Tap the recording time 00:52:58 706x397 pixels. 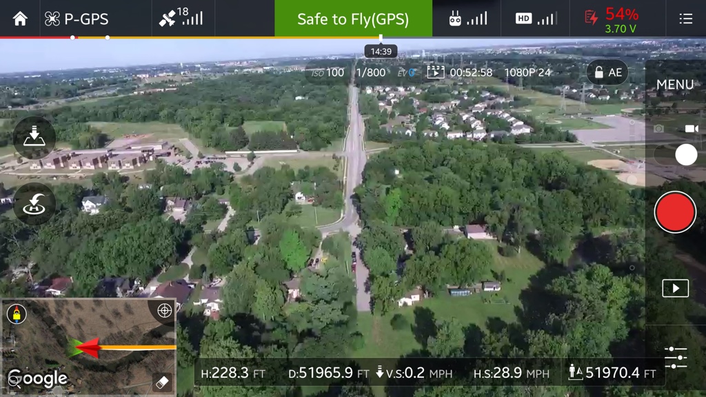[471, 72]
